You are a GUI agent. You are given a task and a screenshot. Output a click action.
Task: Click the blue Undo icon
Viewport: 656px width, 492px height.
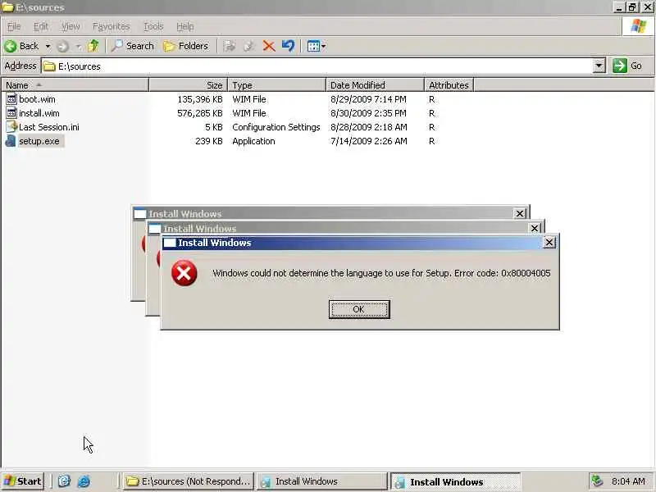[288, 46]
